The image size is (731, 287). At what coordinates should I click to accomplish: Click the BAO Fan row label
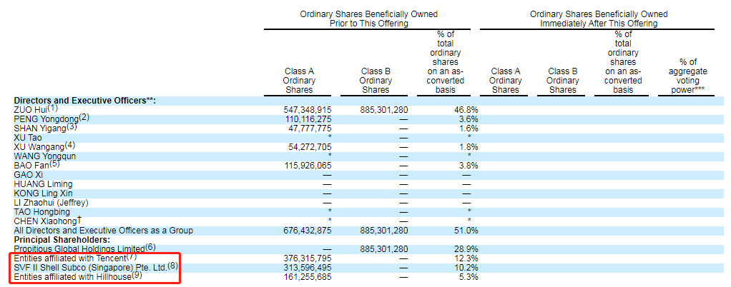point(37,165)
